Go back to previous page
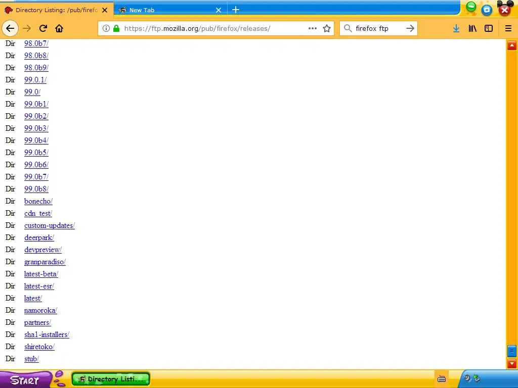The image size is (518, 388). pos(10,28)
